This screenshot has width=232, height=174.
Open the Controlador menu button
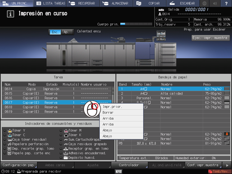pyautogui.click(x=130, y=165)
